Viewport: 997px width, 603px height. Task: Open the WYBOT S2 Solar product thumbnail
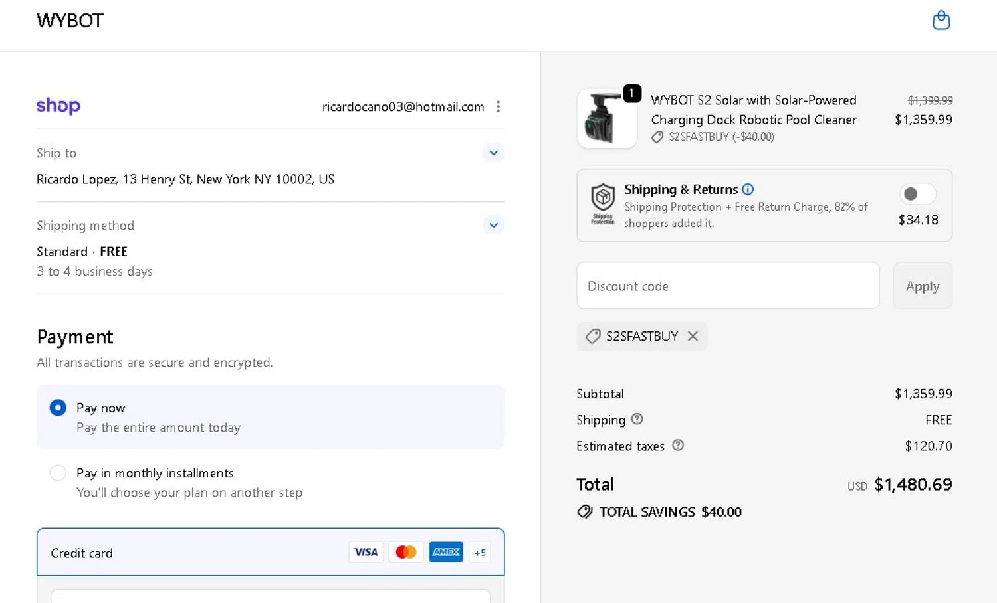607,119
